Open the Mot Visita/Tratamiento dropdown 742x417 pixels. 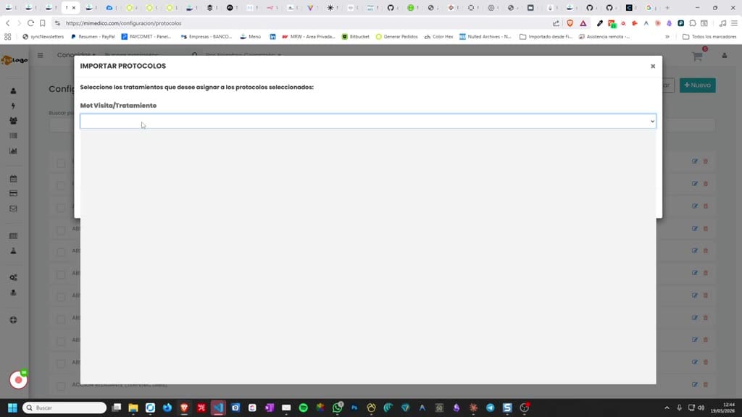[x=367, y=121]
